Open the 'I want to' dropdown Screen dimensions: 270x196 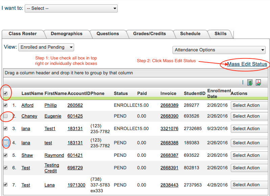[71, 8]
